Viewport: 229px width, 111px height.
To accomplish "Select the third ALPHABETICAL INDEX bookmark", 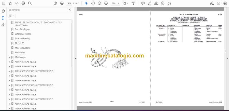I will [25, 90].
